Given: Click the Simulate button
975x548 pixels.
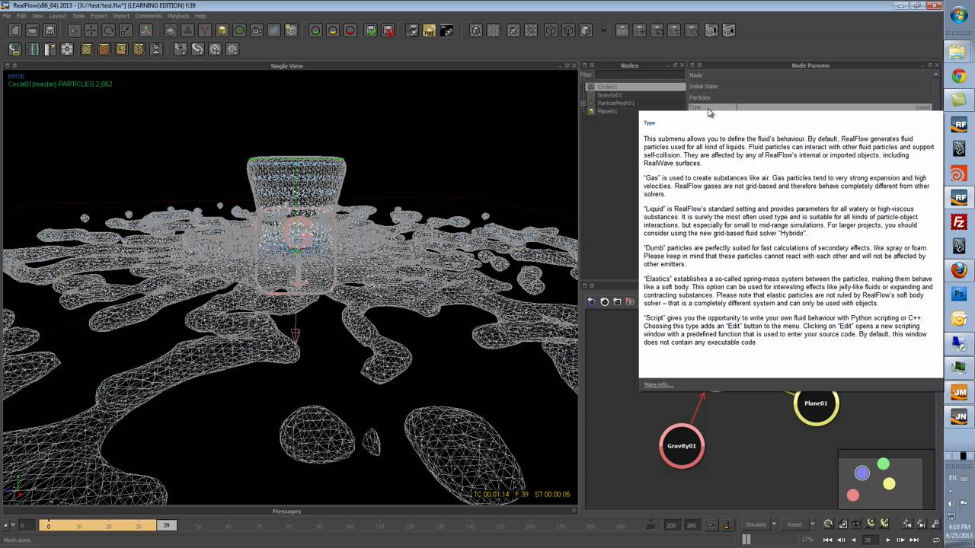Looking at the screenshot, I should click(x=756, y=524).
